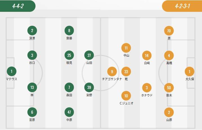Select green number 8 齋藤 circle

[69, 31]
